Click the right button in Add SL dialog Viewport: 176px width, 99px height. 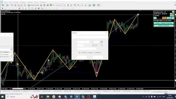[98, 57]
